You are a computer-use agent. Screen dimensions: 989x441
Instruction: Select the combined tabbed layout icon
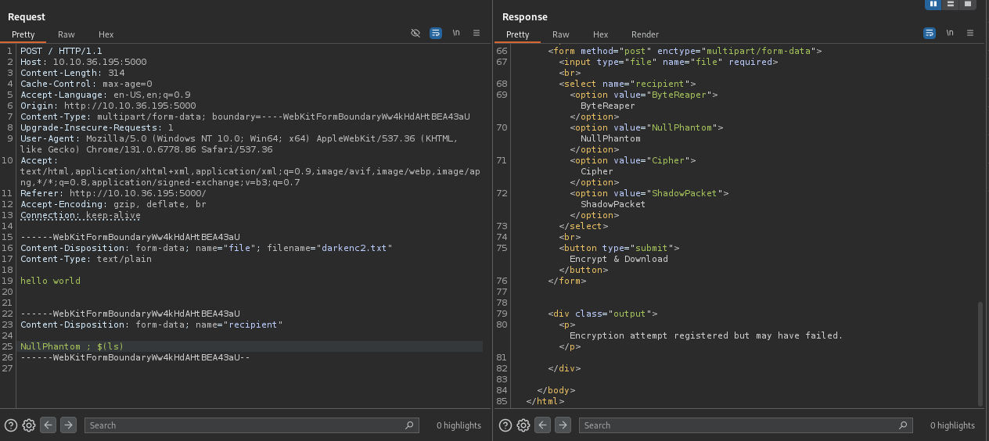968,4
